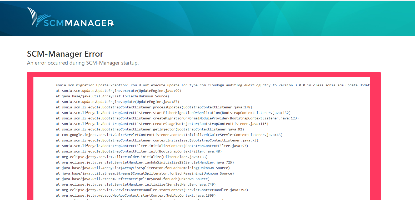Click the UpdateEngine.update(UpdateEngine.java:87) line
This screenshot has height=200, width=415.
(117, 102)
